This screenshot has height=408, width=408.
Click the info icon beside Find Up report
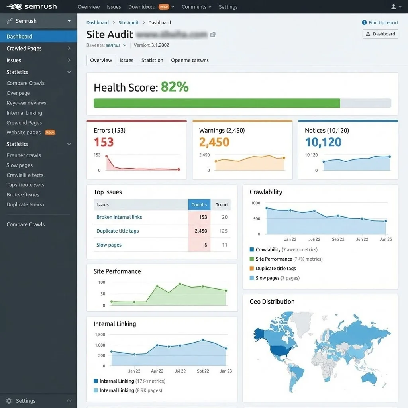(x=363, y=22)
